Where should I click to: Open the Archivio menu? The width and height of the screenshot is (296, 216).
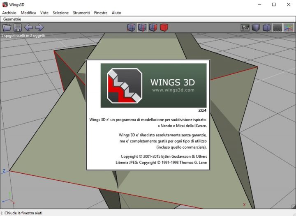(9, 13)
